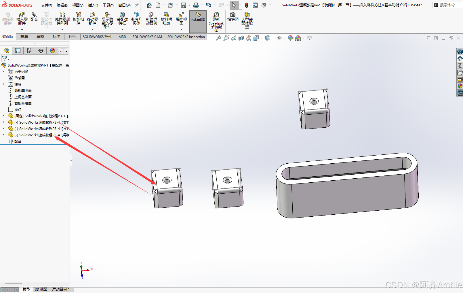Open the 插入(I) Insert menu
The width and height of the screenshot is (463, 293).
[93, 5]
